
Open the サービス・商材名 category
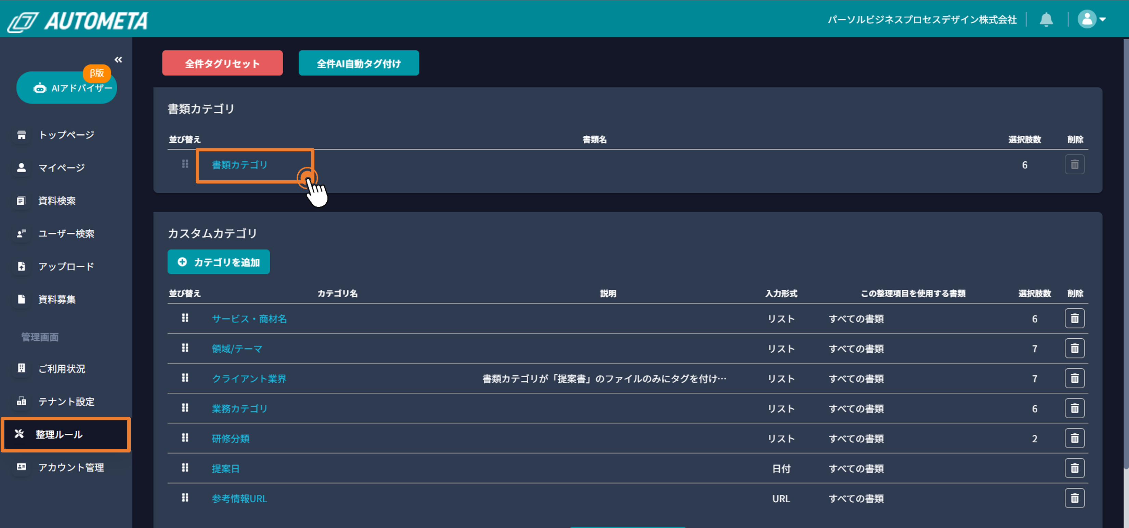(x=249, y=319)
